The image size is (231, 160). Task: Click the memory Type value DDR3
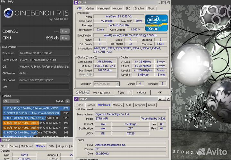point(24,155)
